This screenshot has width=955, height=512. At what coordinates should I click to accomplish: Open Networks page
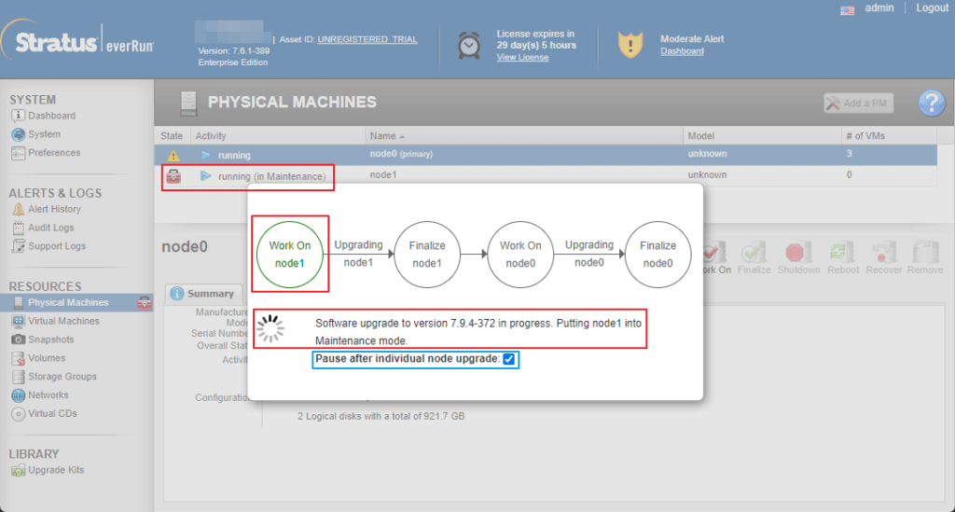pyautogui.click(x=48, y=395)
